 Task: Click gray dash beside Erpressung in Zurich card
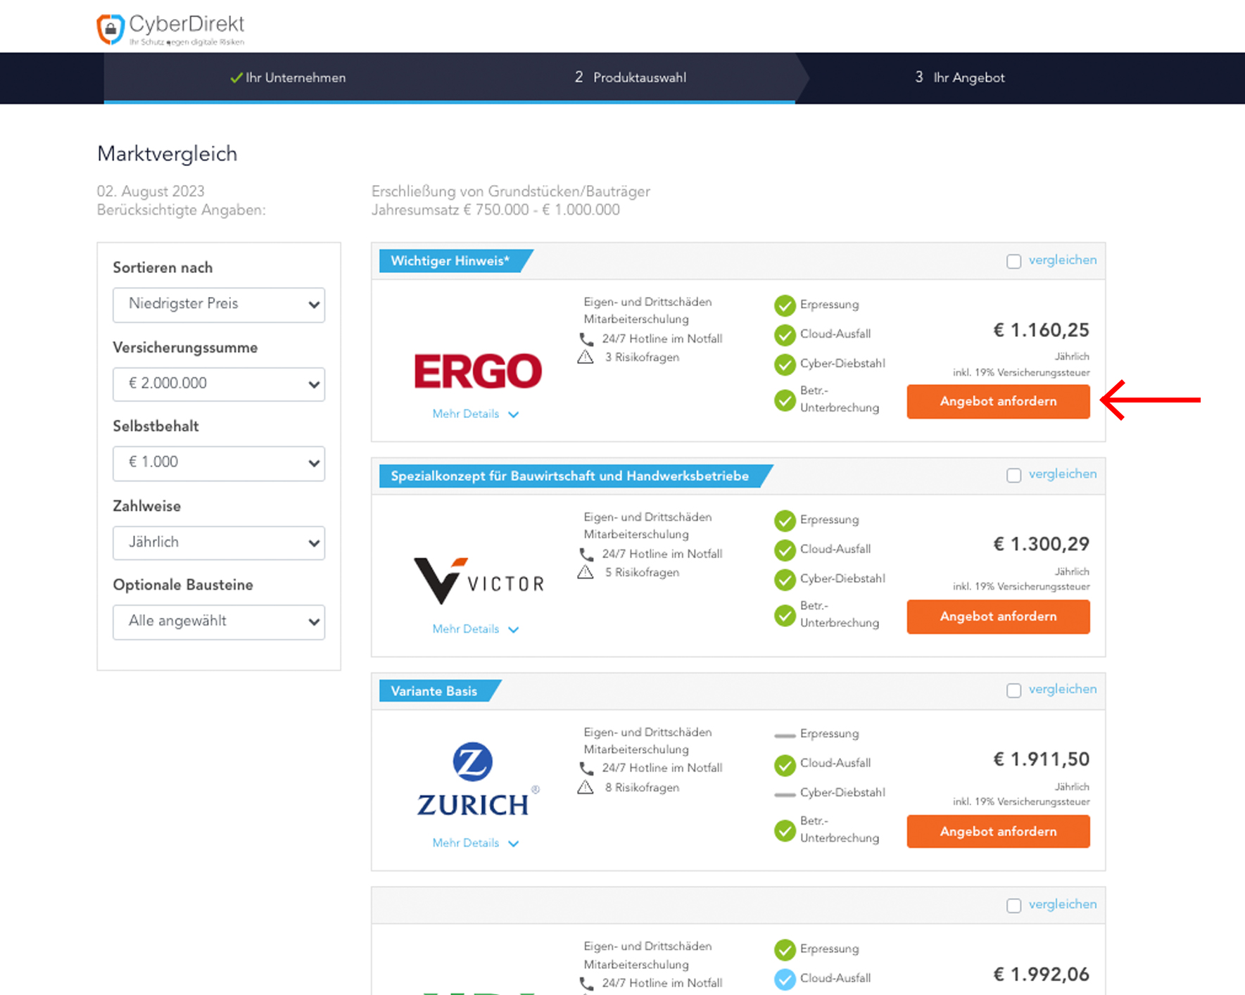tap(785, 735)
